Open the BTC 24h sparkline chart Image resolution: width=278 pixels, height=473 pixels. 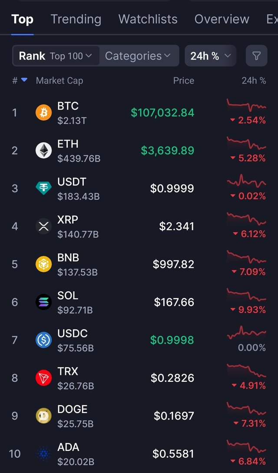[x=246, y=106]
